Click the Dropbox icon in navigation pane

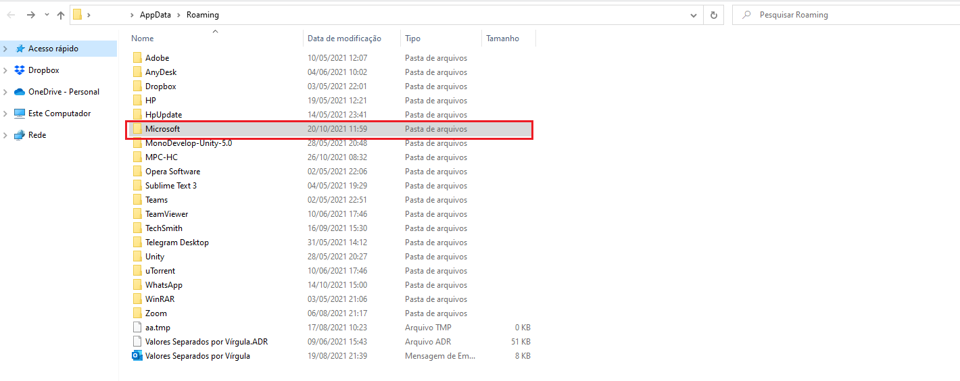tap(19, 70)
